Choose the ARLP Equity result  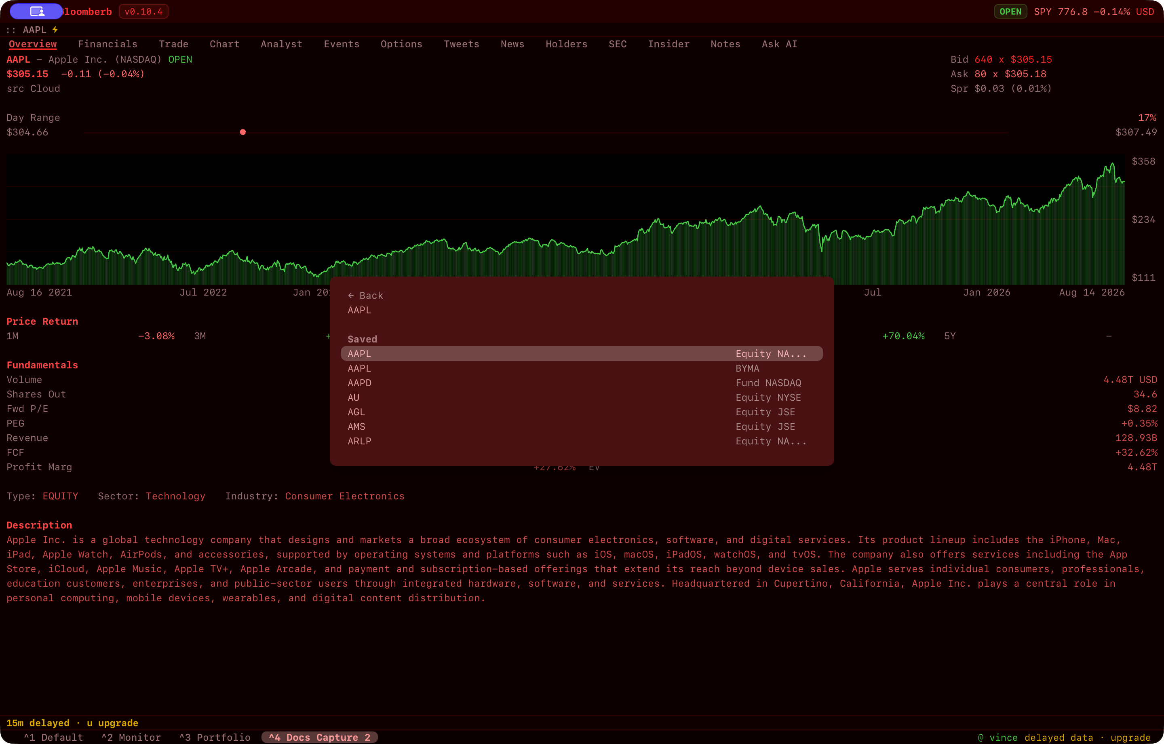click(x=582, y=441)
